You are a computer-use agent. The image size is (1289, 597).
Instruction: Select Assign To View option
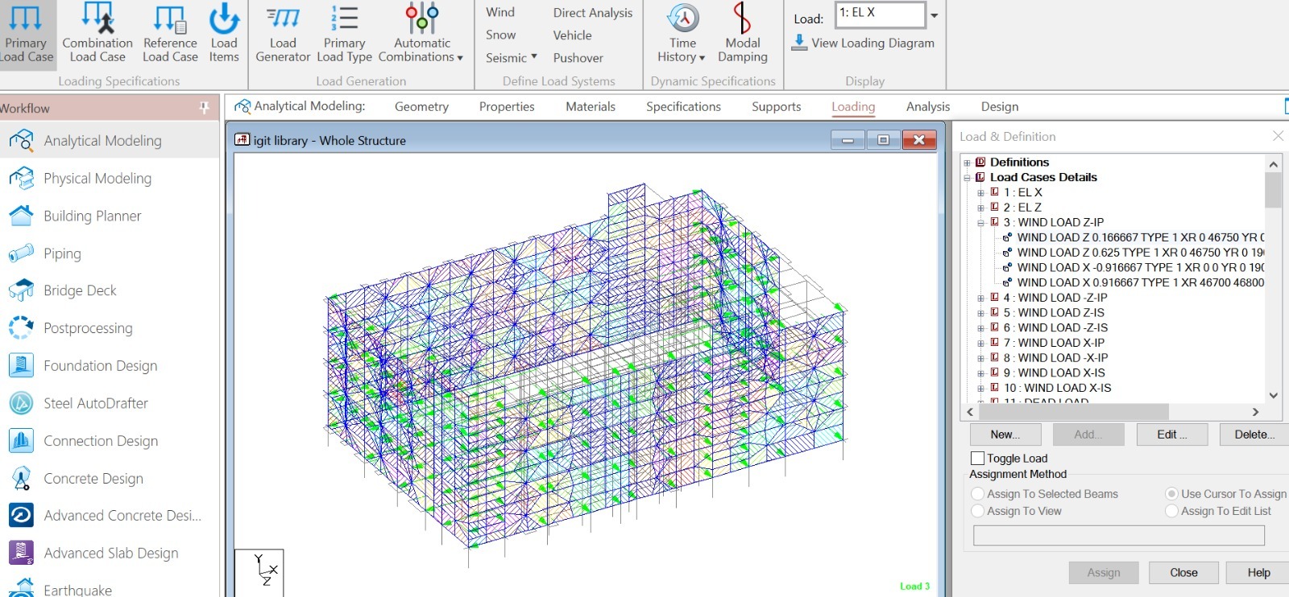pyautogui.click(x=977, y=511)
